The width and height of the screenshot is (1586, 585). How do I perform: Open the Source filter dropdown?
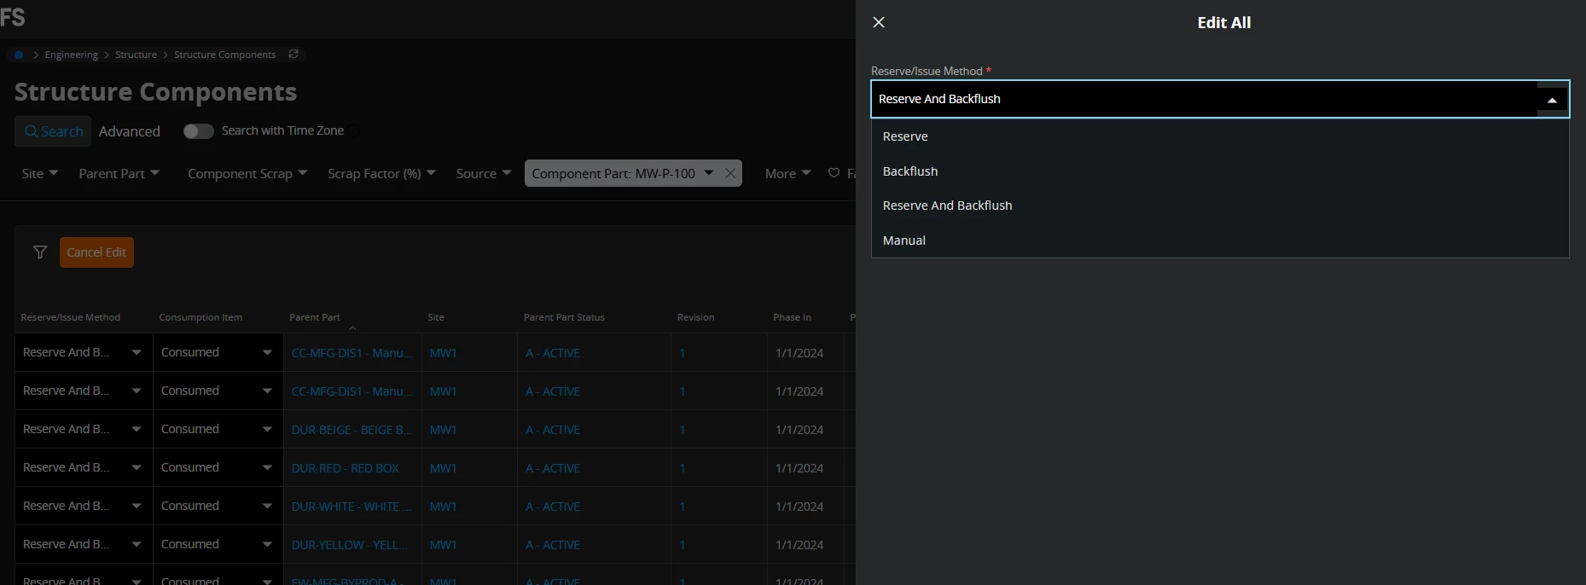484,173
